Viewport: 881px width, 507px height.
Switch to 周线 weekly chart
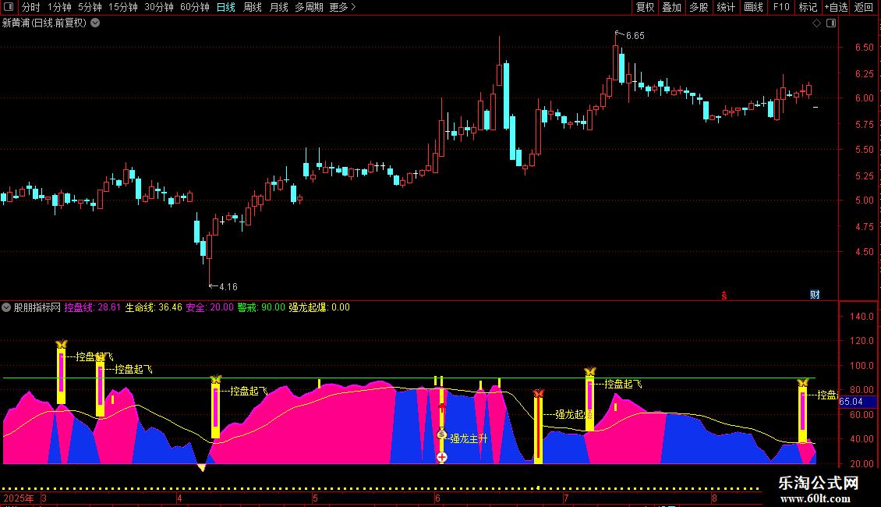pos(253,7)
